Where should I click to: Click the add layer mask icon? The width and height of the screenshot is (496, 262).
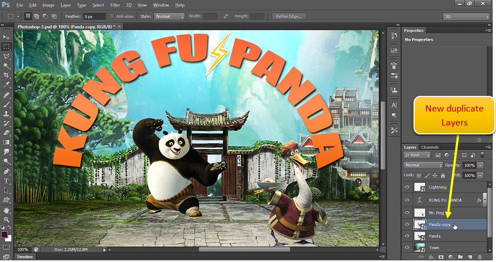[441, 257]
